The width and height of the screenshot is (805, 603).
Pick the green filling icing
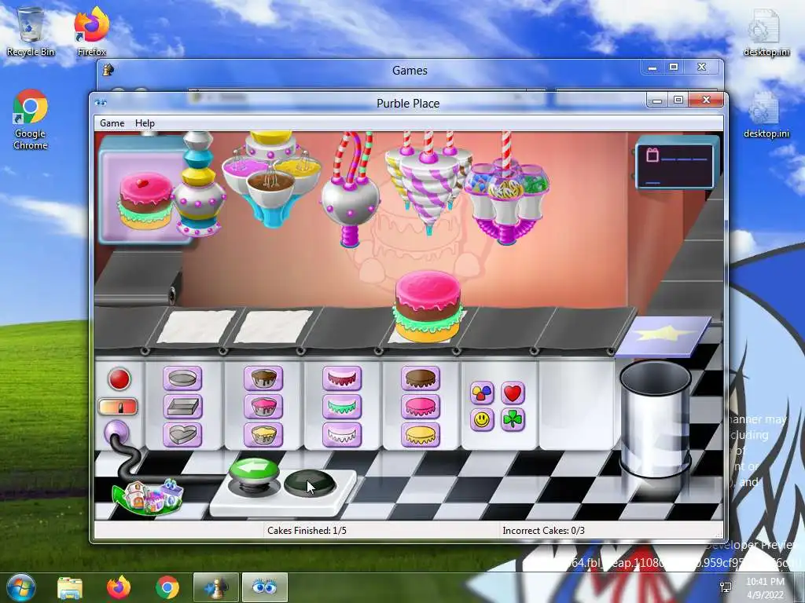coord(342,407)
